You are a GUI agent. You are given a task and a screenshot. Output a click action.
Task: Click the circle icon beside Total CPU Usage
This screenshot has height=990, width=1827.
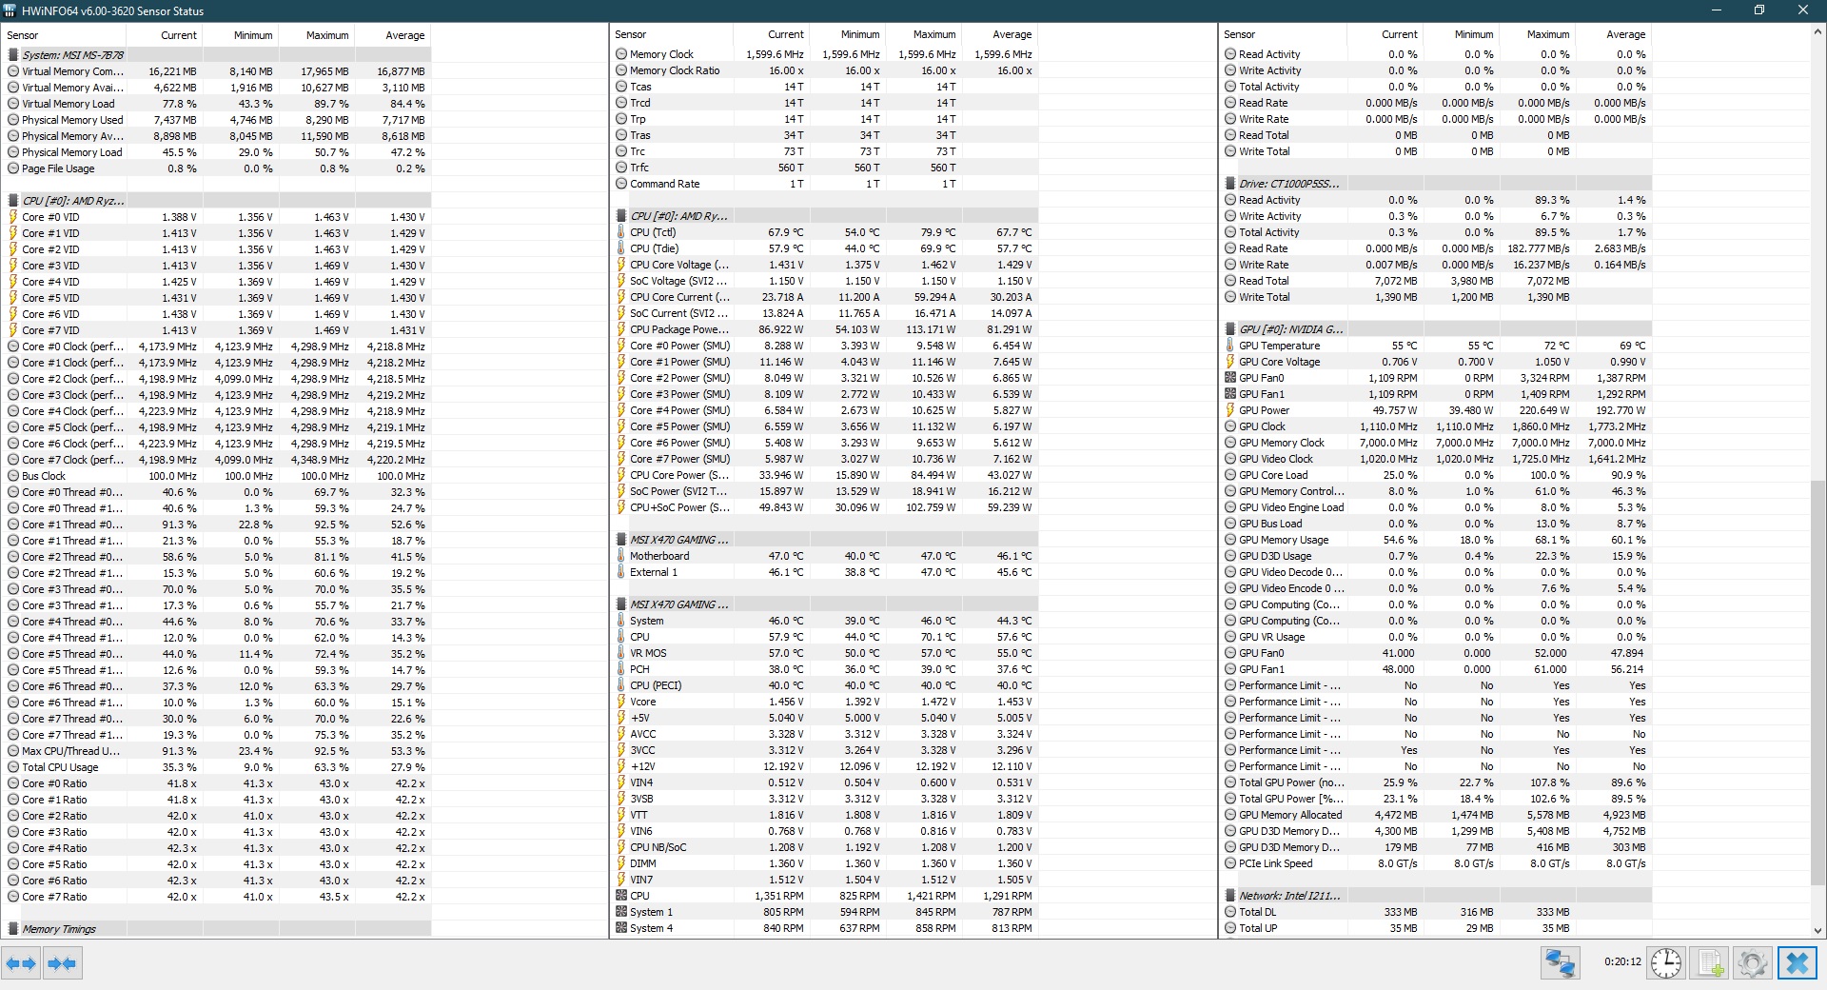coord(13,767)
